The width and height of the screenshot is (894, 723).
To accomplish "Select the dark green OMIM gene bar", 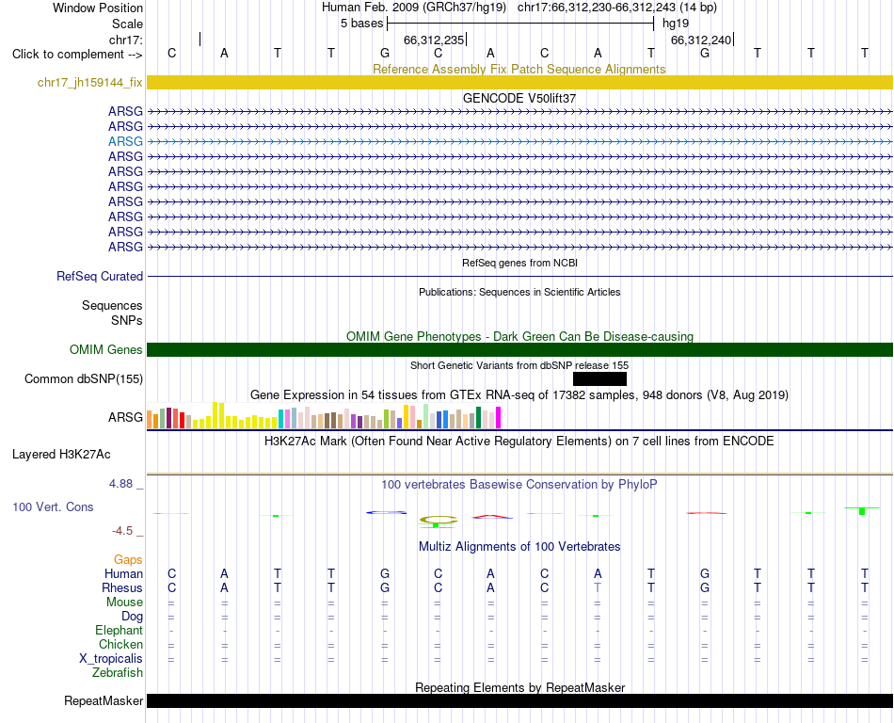I will pyautogui.click(x=519, y=349).
